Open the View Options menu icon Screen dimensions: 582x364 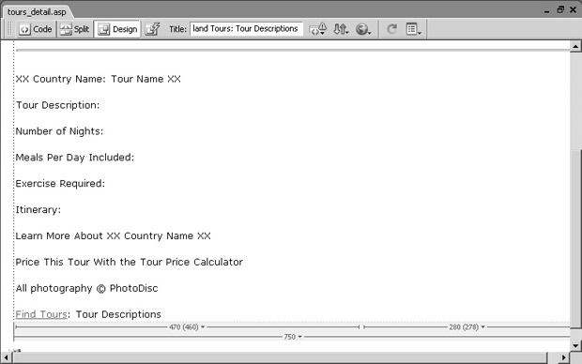pyautogui.click(x=413, y=29)
